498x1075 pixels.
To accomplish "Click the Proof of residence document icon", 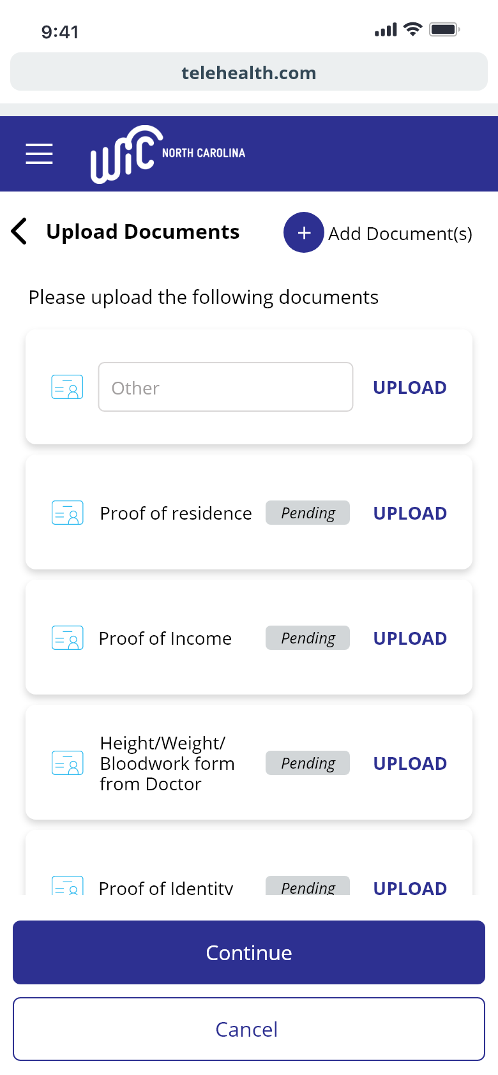I will (x=67, y=513).
